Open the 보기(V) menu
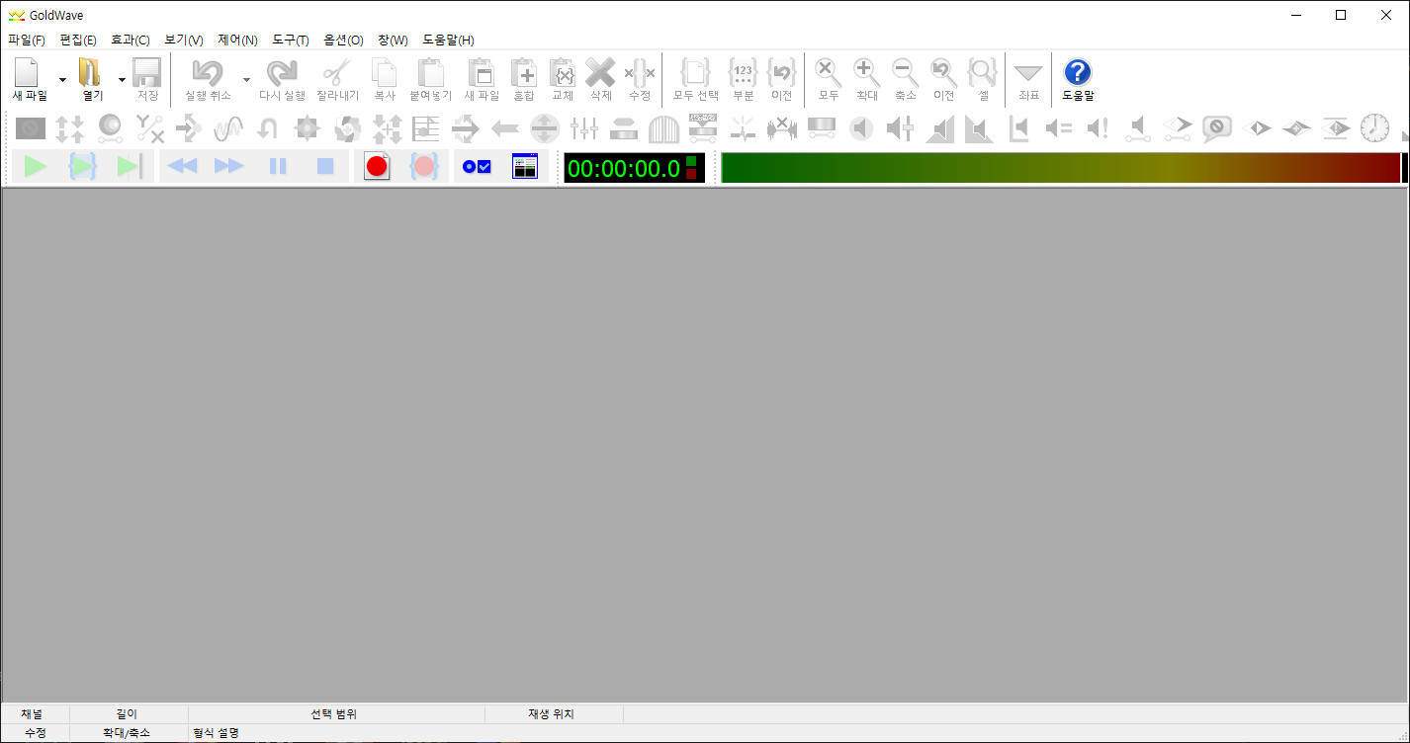This screenshot has width=1410, height=743. (x=184, y=40)
